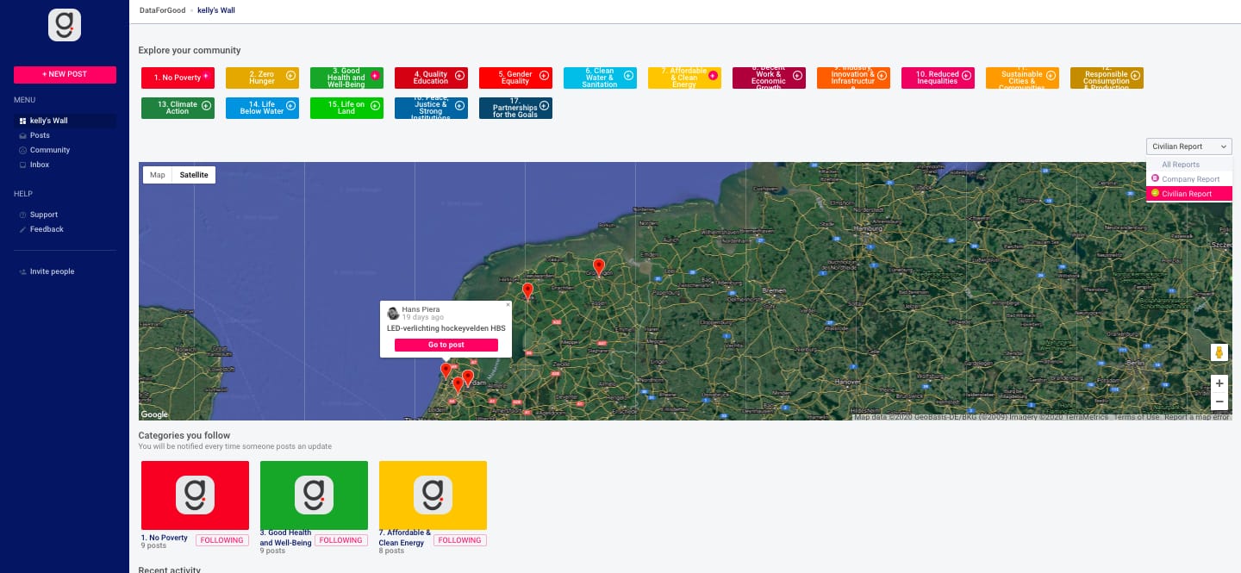Click the Inbox icon in the sidebar
Viewport: 1241px width, 573px height.
pyautogui.click(x=22, y=165)
